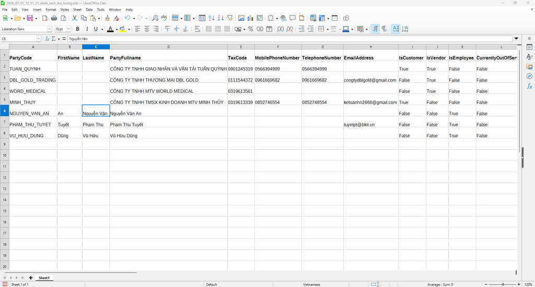
Task: Click the Insert Comment icon
Action: 293,18
